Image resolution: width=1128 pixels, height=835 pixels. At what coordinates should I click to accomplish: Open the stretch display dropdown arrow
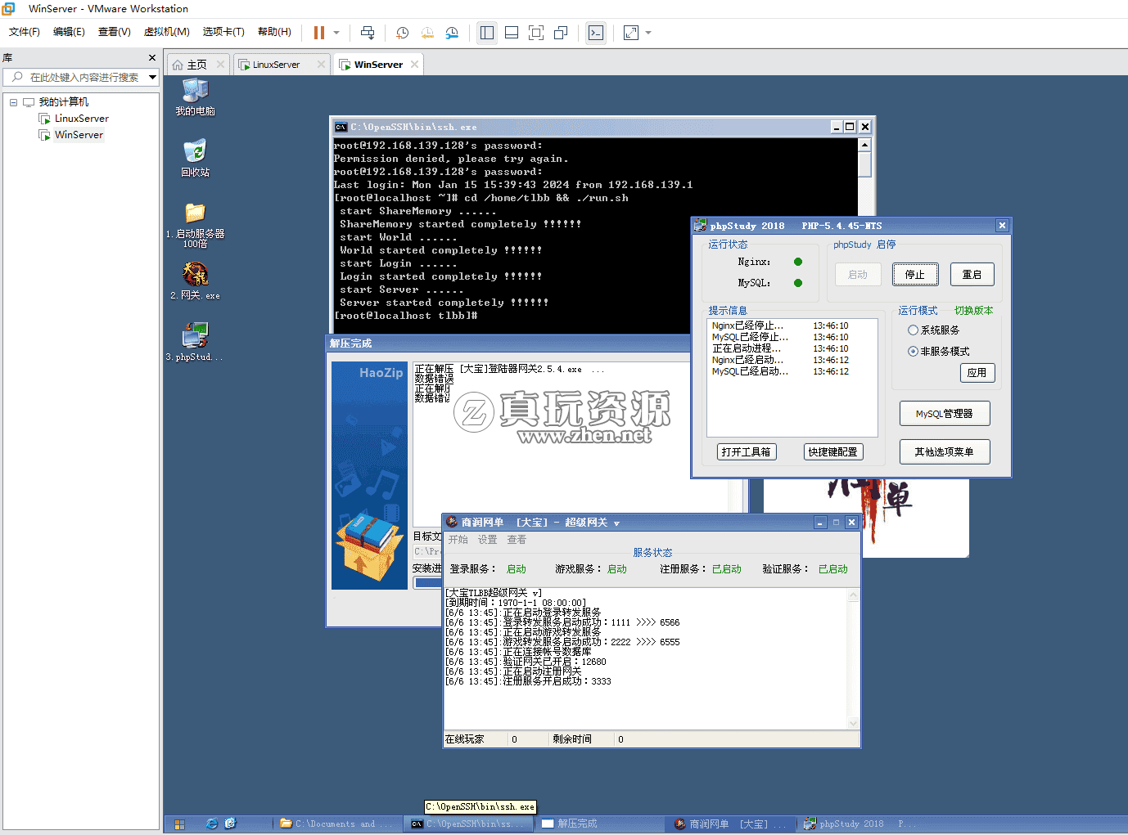click(x=648, y=33)
